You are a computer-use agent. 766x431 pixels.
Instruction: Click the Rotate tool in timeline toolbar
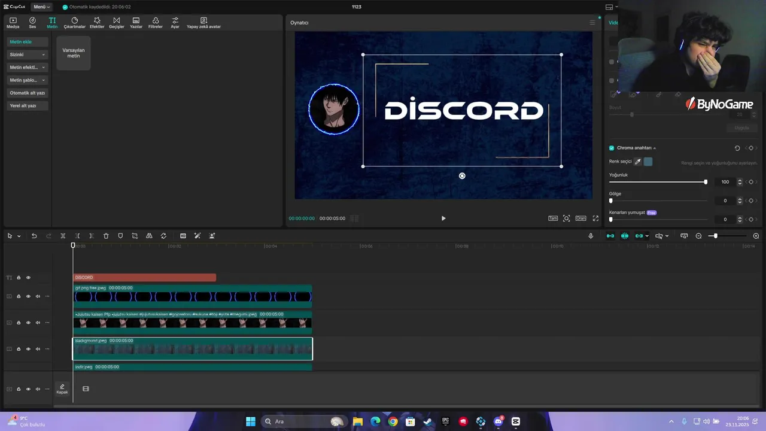(163, 236)
